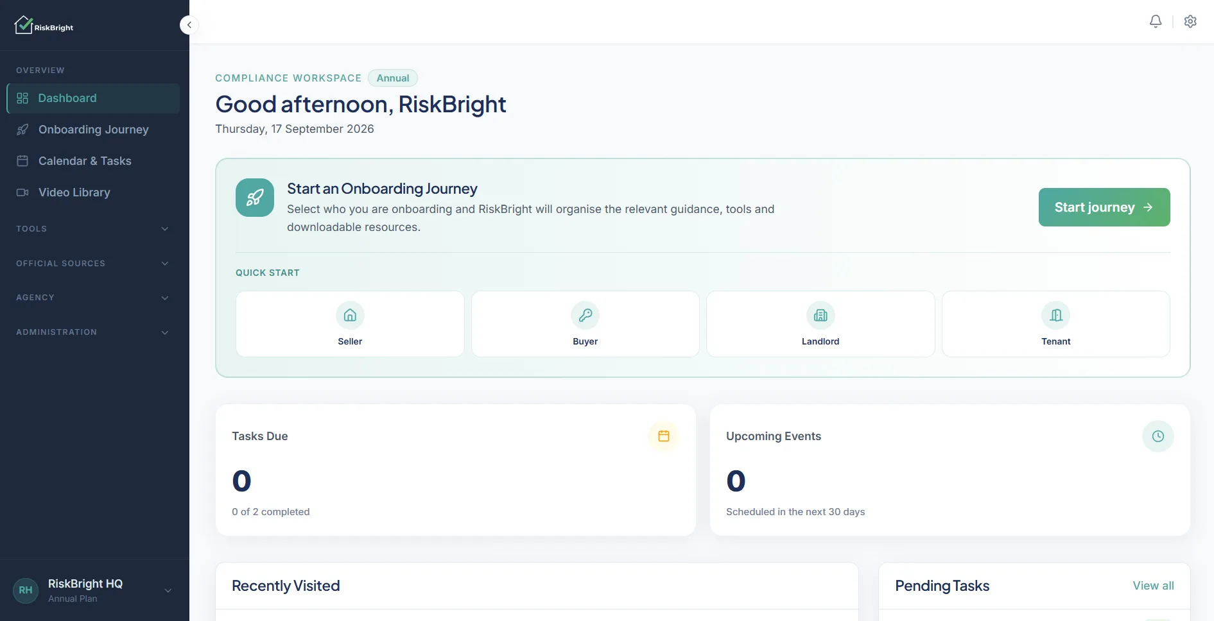Click the Tenant door icon
The height and width of the screenshot is (621, 1214).
tap(1056, 315)
